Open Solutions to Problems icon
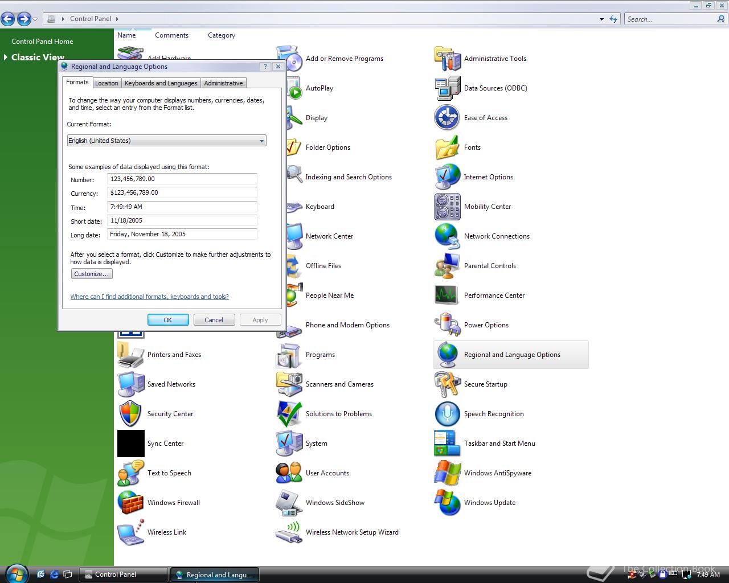729x583 pixels. 289,414
